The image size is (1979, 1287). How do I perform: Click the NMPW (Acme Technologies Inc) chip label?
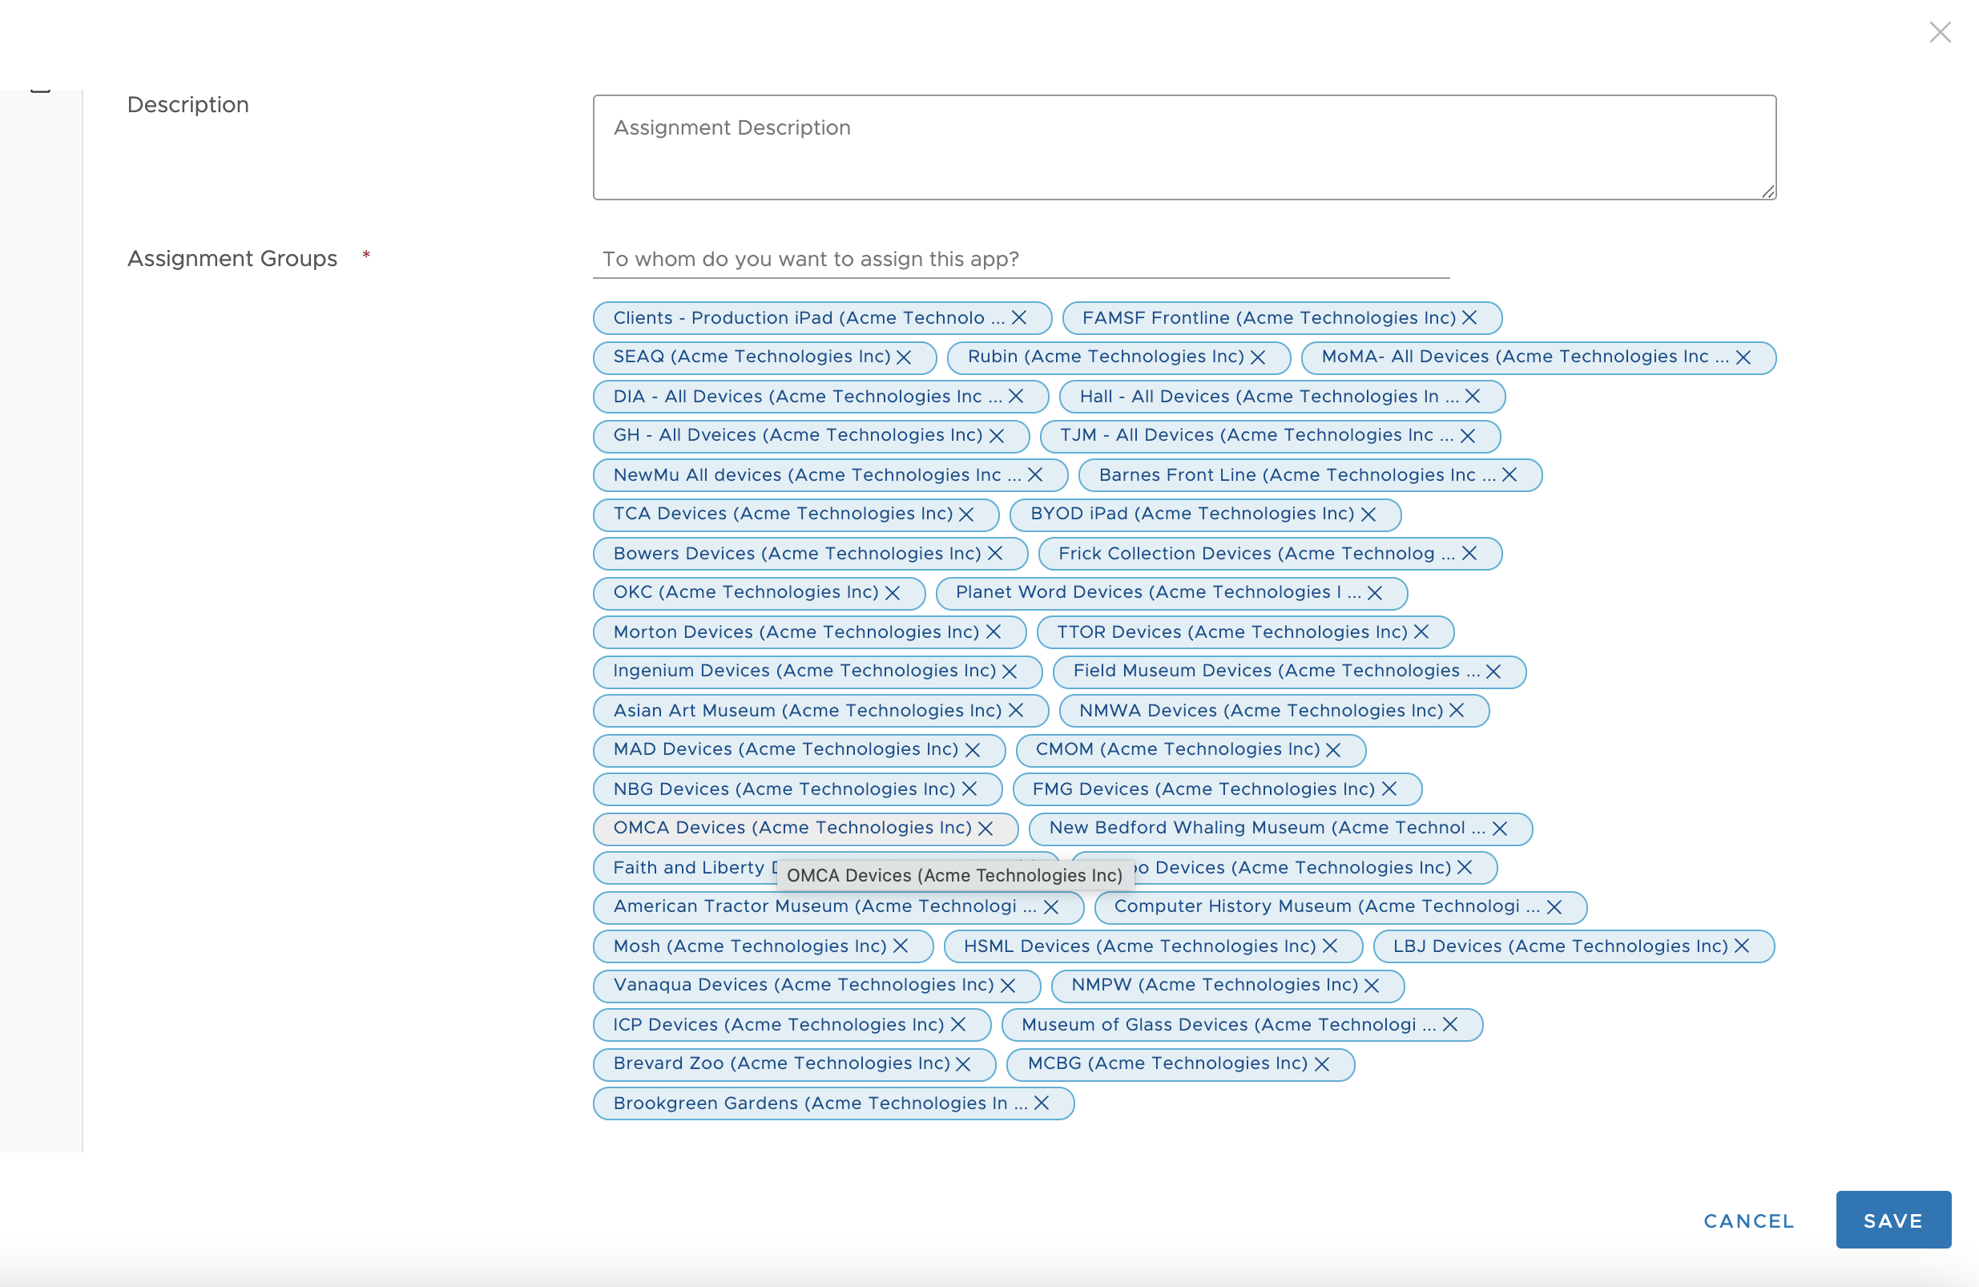[x=1215, y=985]
